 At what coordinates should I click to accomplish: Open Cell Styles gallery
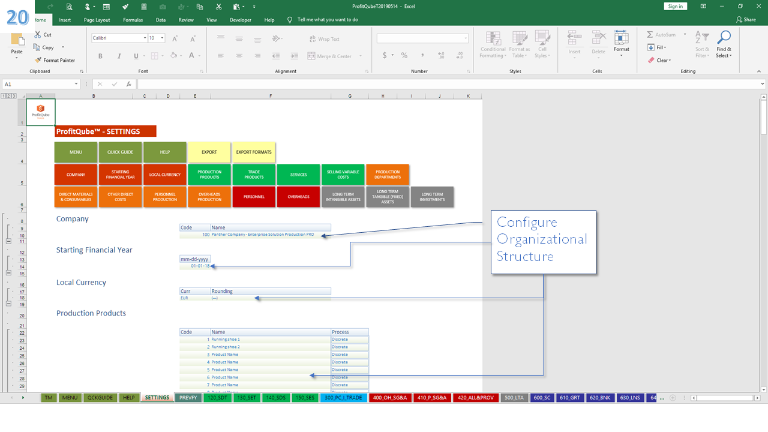click(x=542, y=44)
